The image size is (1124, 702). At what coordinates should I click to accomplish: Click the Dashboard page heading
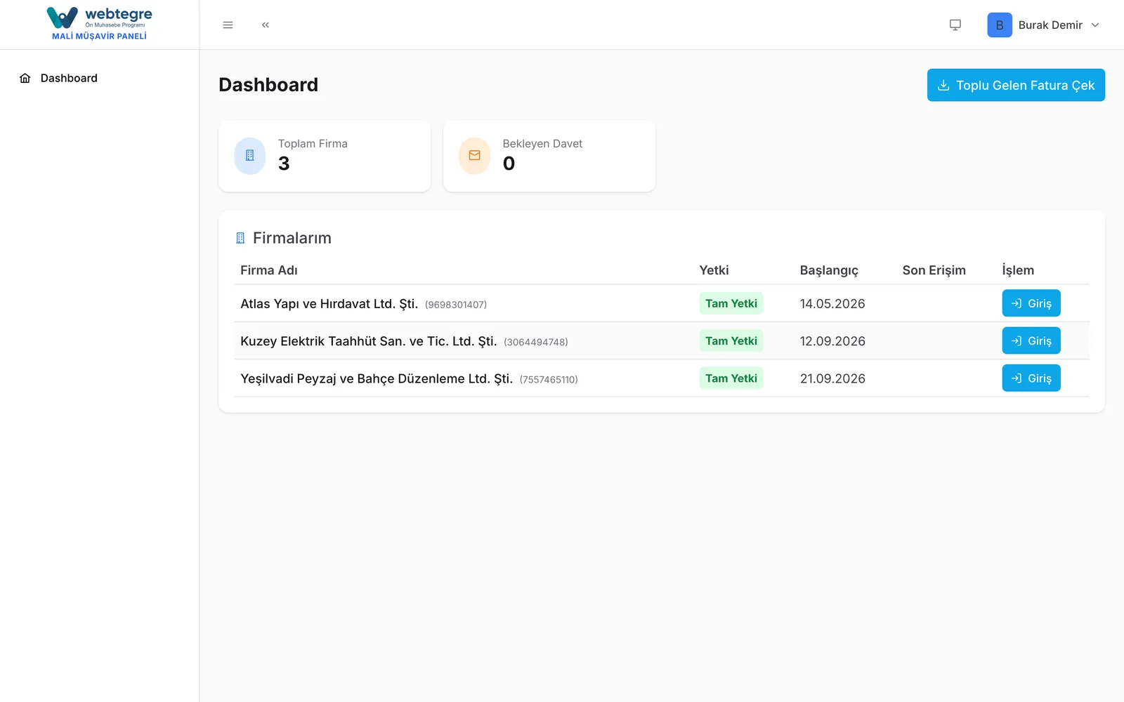point(268,85)
